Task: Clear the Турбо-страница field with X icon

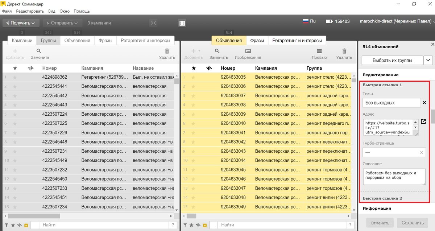Action: [421, 153]
